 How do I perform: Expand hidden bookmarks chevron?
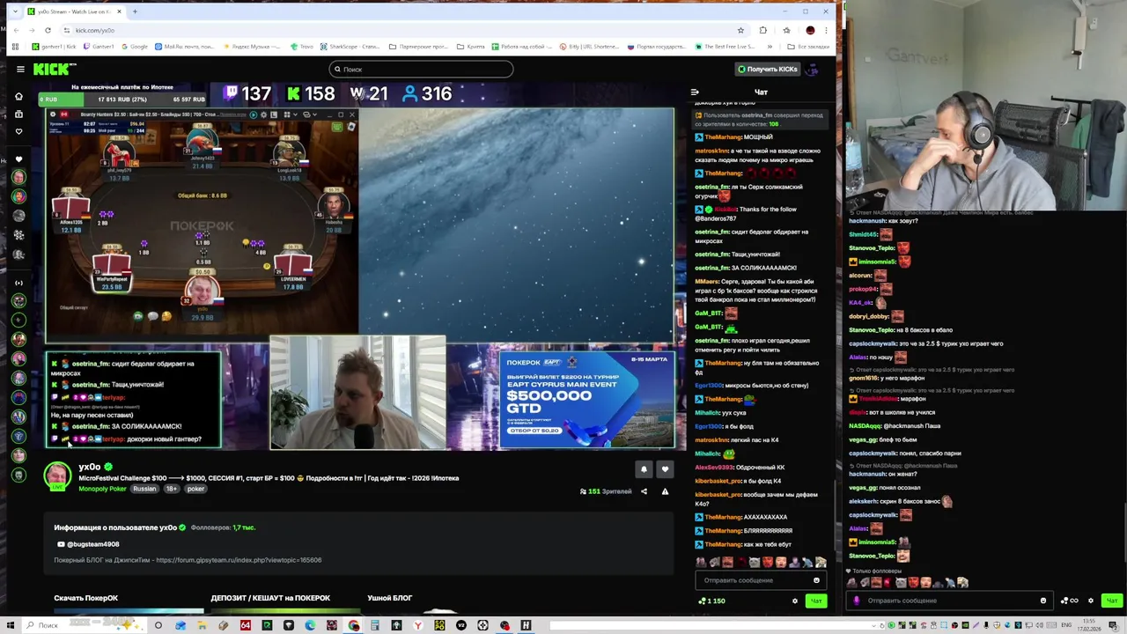[770, 47]
